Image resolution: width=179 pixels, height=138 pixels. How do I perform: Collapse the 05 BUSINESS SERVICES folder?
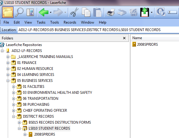tap(8, 81)
